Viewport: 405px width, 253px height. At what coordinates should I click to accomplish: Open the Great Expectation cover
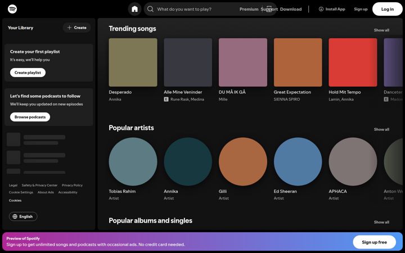298,62
